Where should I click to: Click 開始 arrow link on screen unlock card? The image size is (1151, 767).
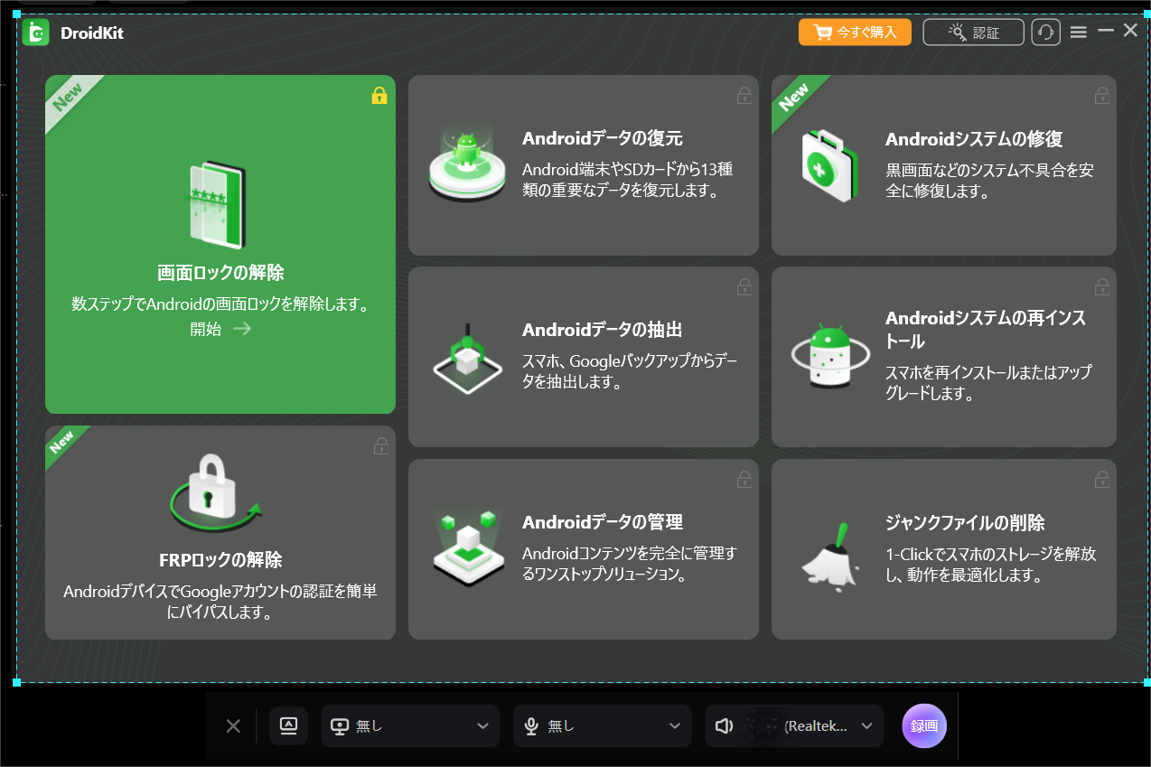point(220,329)
